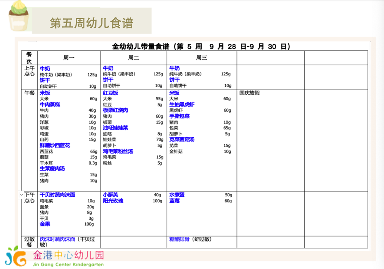Click the snack name 小酥芙
Image resolution: width=384 pixels, height=269 pixels.
tap(110, 195)
